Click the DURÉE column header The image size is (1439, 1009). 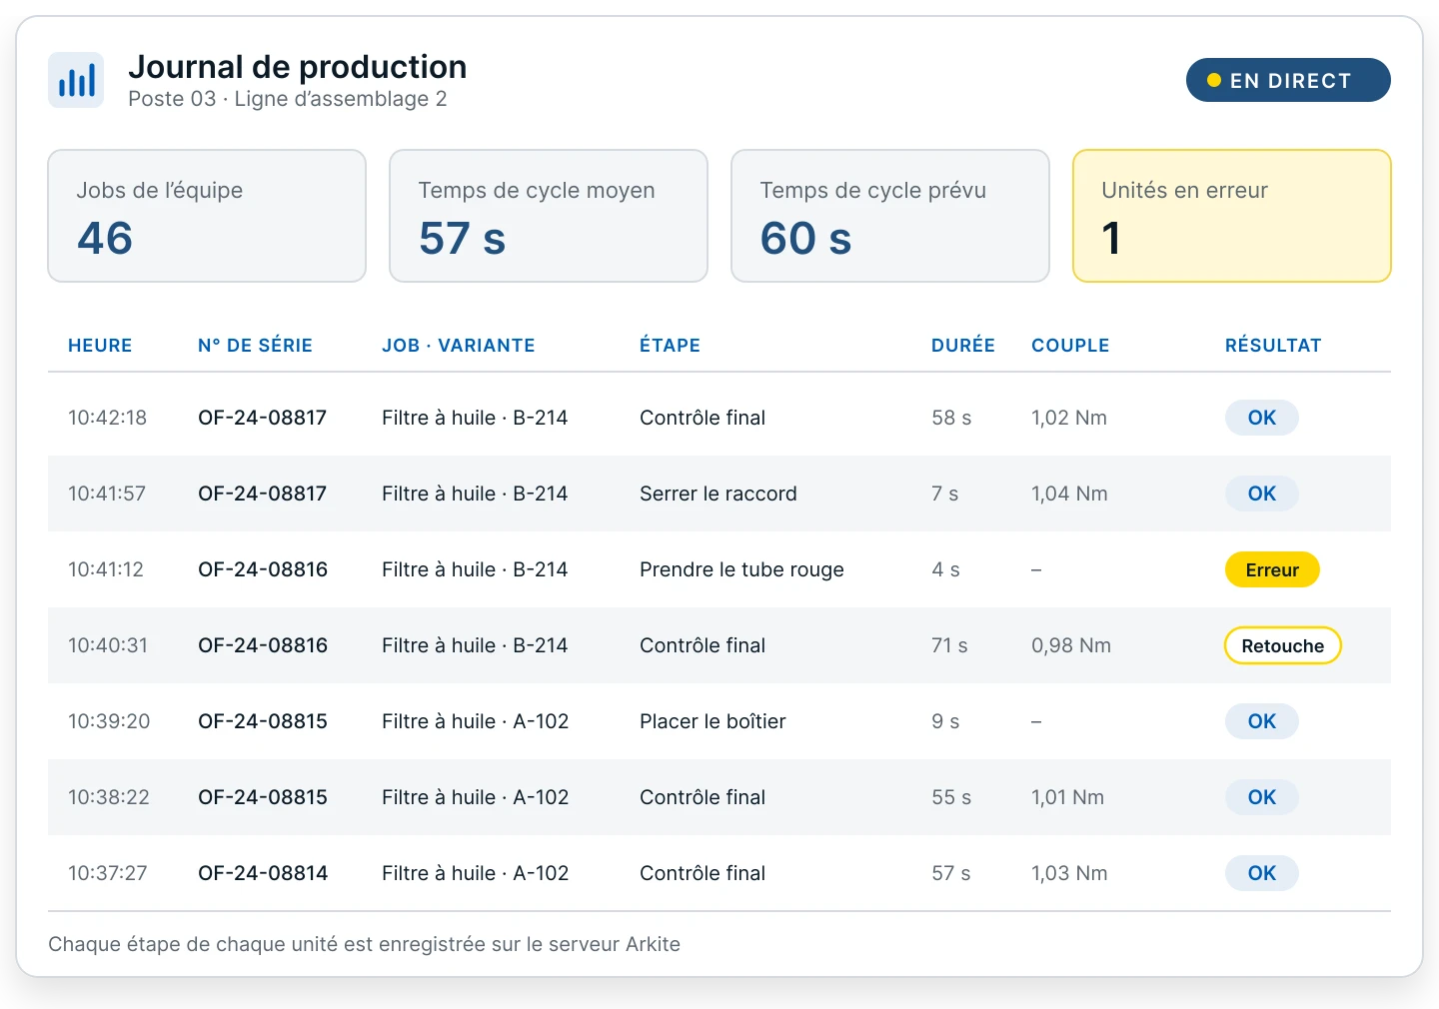click(x=963, y=346)
